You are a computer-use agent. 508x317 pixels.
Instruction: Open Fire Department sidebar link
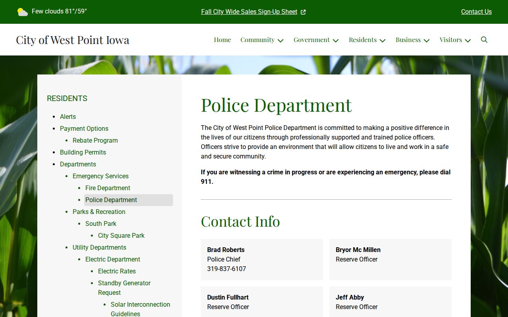108,188
